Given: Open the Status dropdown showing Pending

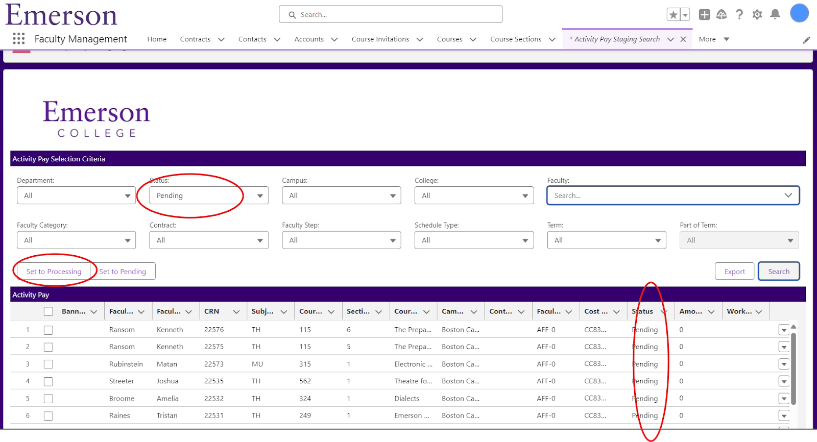Looking at the screenshot, I should coord(209,195).
